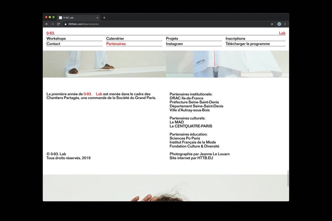Click the browser back arrow

pos(47,24)
